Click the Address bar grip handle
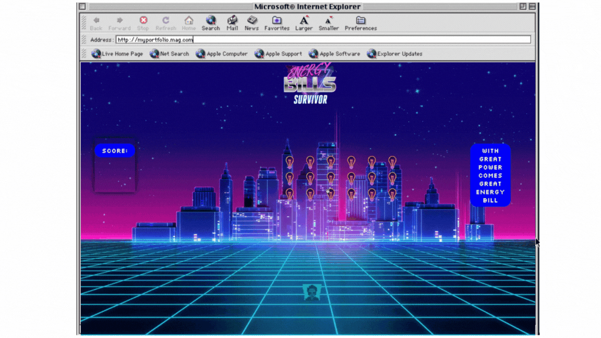 tap(84, 40)
